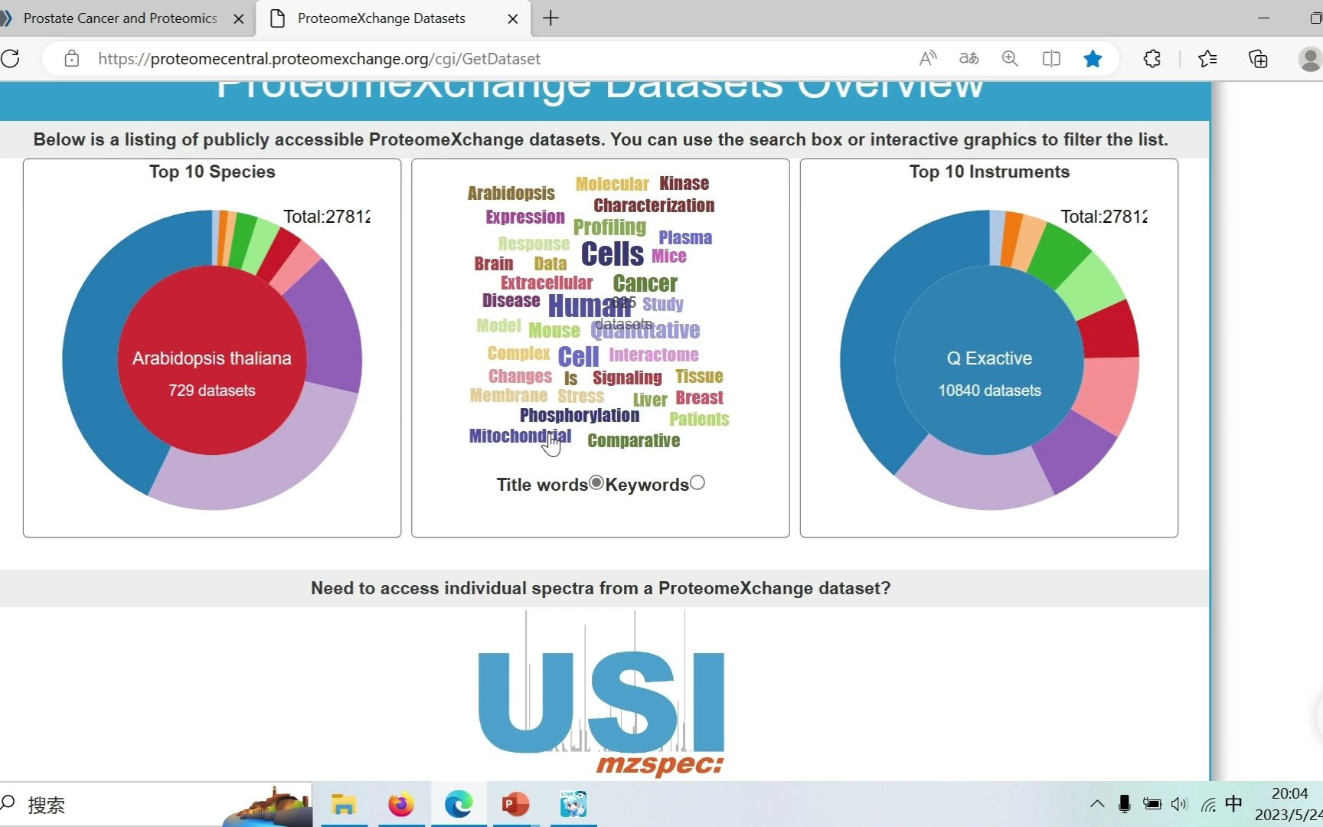Close the ProteomeXchange Datasets tab

(x=513, y=18)
